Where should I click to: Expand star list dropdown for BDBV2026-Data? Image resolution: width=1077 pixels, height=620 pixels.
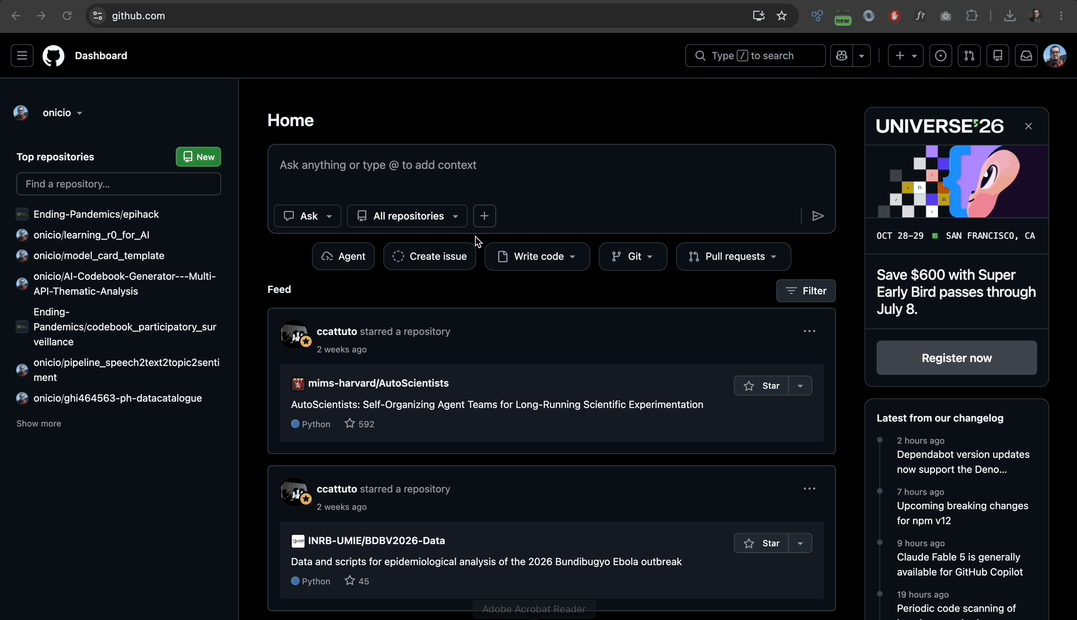click(800, 543)
